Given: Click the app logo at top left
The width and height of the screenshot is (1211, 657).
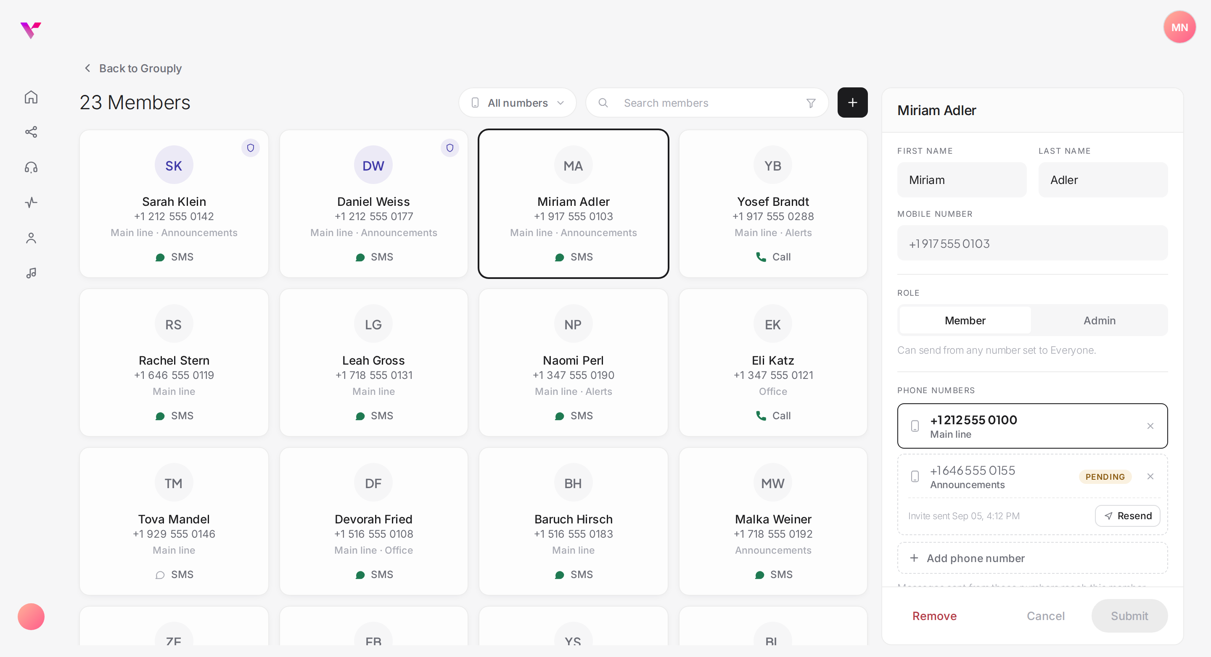Looking at the screenshot, I should point(31,30).
